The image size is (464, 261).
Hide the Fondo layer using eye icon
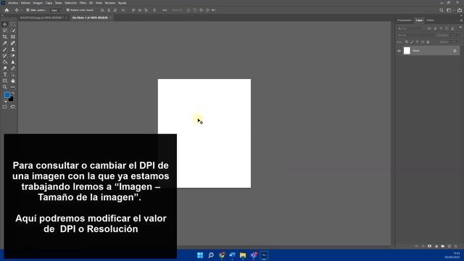pos(399,51)
